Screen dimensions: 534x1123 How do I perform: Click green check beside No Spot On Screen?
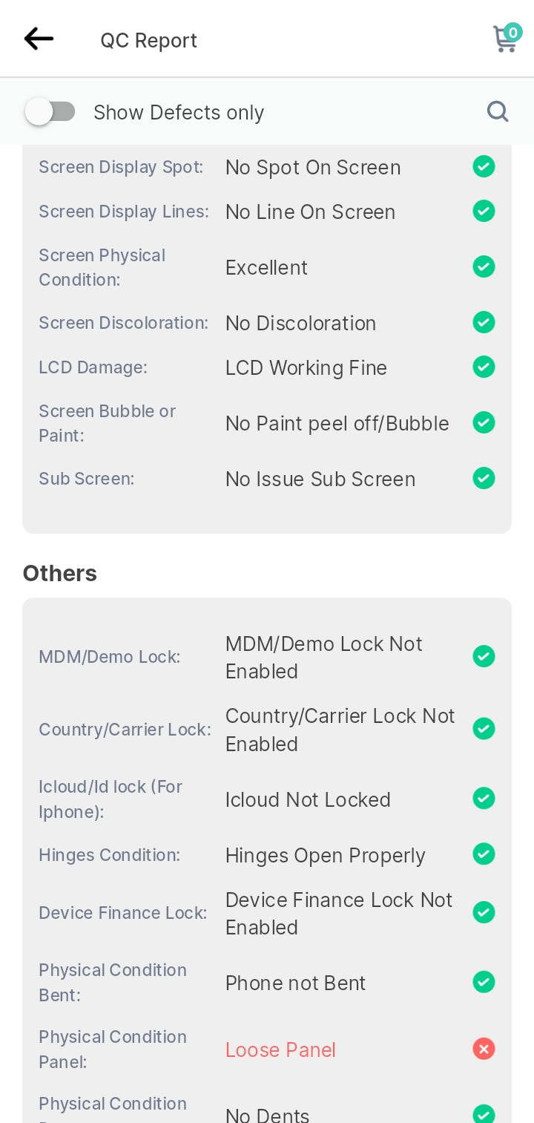[484, 166]
